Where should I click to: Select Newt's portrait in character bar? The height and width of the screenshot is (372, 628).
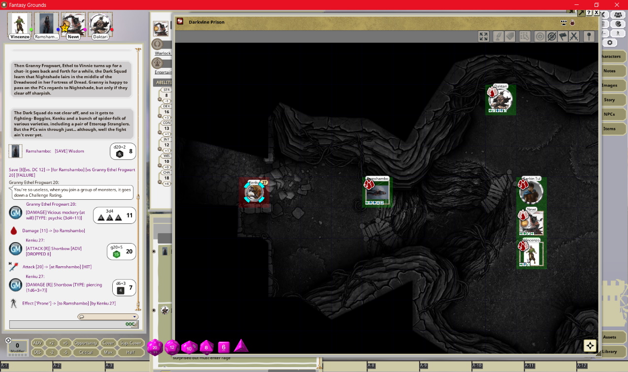tap(73, 26)
